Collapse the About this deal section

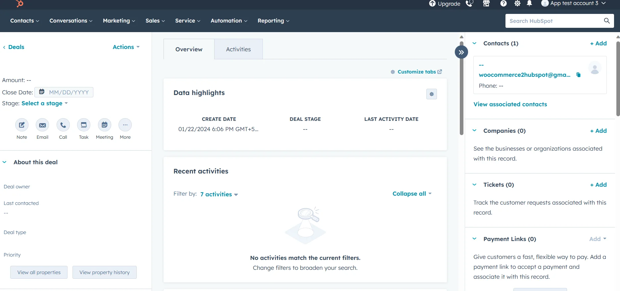coord(4,162)
